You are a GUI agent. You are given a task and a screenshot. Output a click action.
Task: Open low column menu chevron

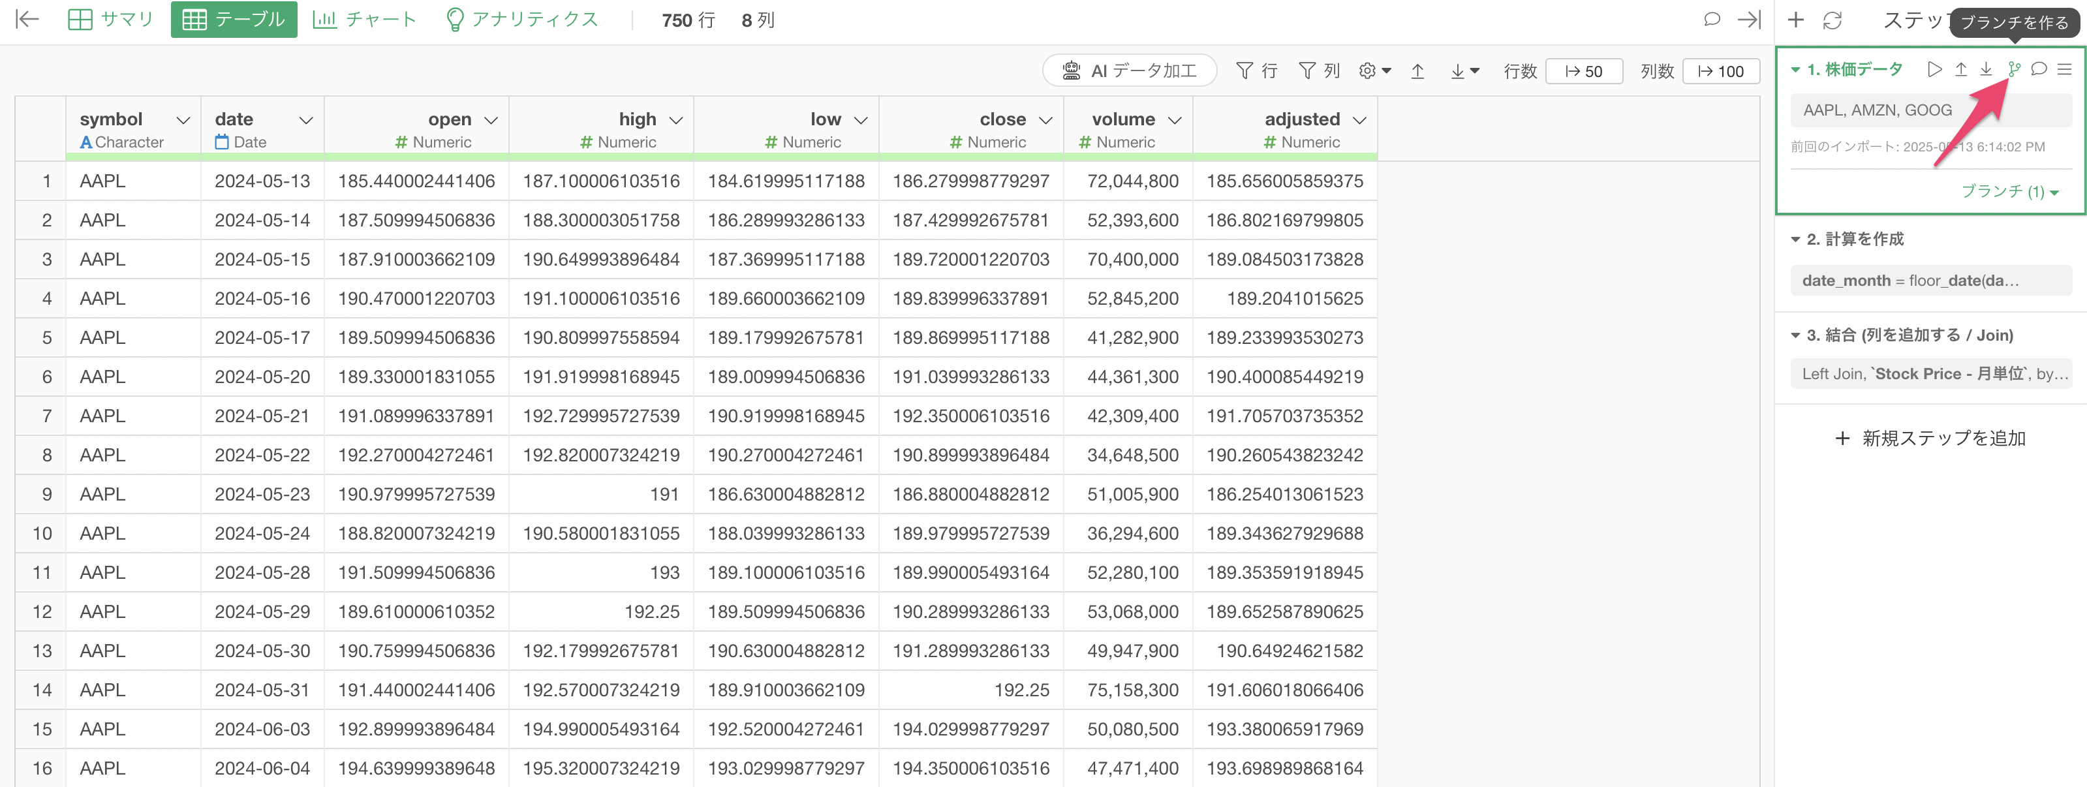[860, 120]
